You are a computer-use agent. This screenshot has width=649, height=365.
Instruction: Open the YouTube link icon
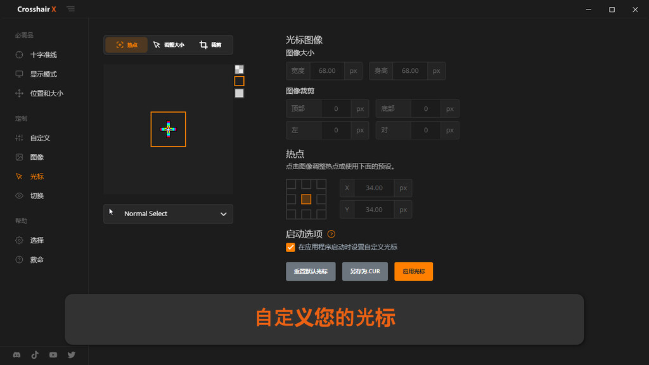tap(53, 355)
